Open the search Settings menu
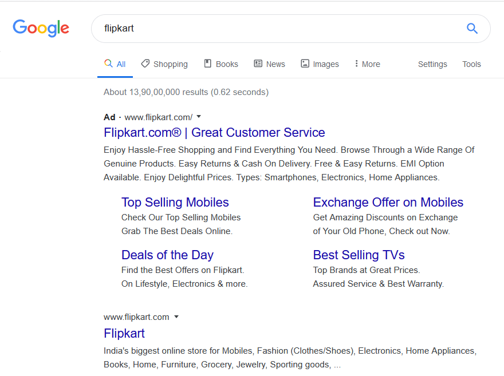Image resolution: width=504 pixels, height=376 pixels. point(432,64)
